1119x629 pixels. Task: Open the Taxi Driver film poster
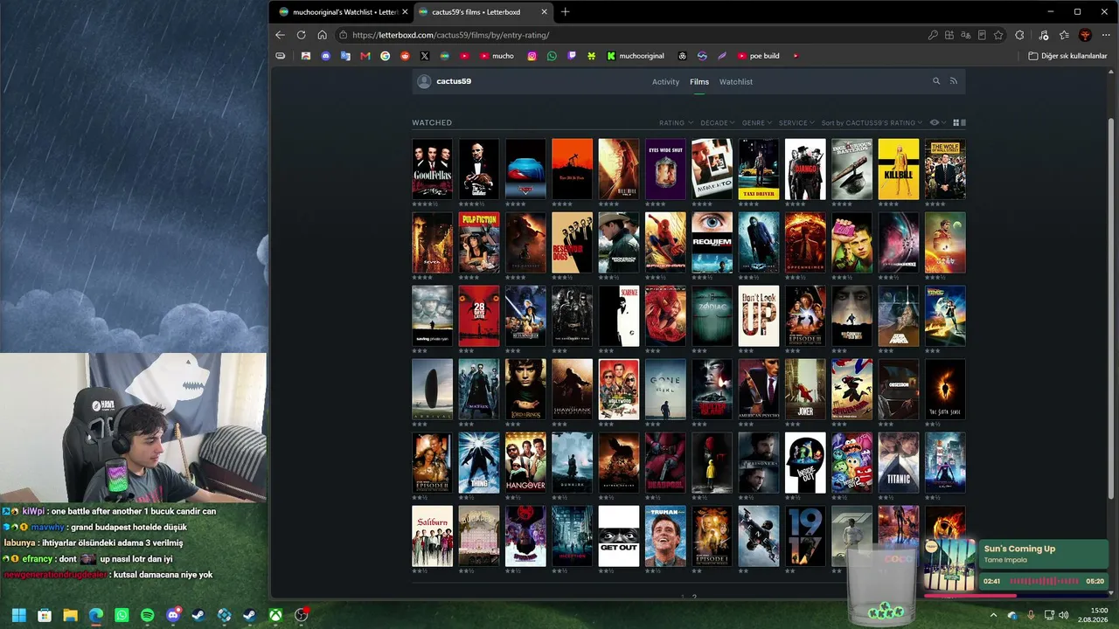[759, 169]
